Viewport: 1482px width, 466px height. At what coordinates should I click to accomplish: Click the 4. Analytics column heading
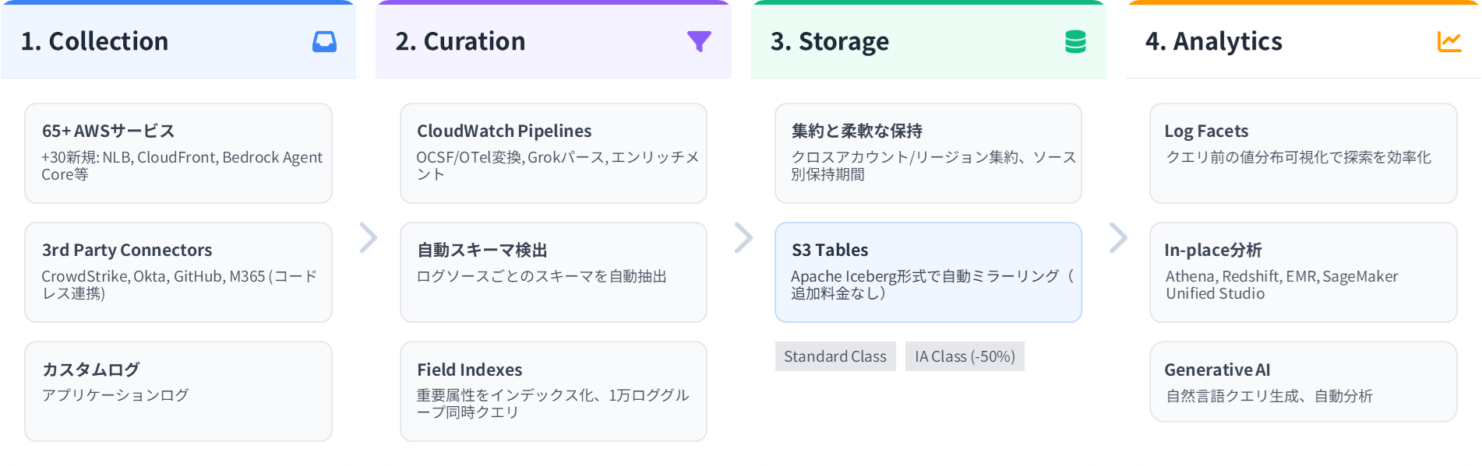[1213, 41]
